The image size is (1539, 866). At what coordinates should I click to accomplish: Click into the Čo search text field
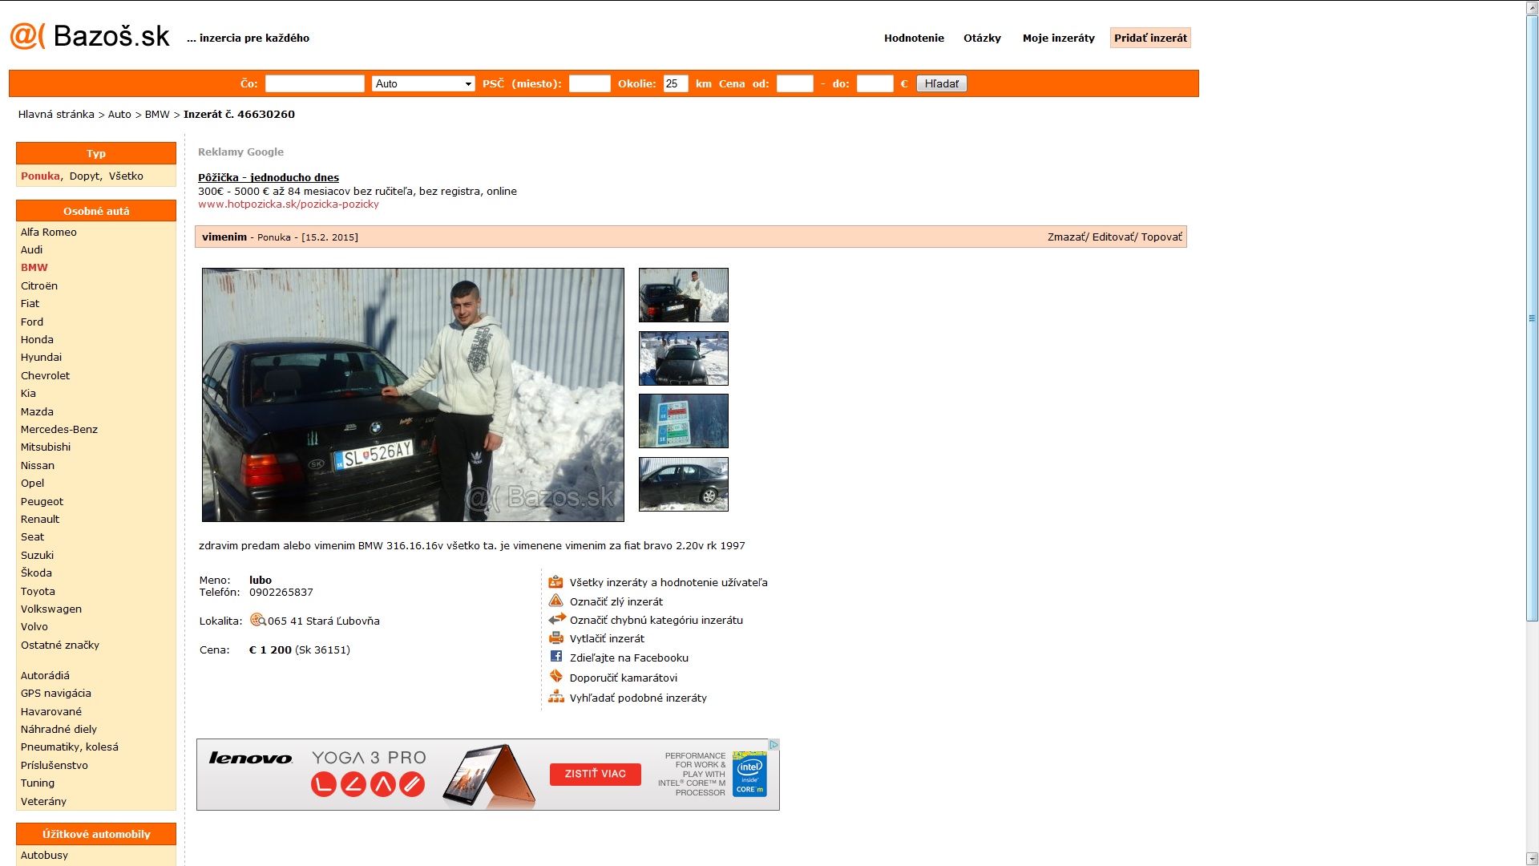click(314, 83)
